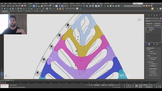Screen dimensions: 162x91
Task: Open the Modifier List dropdown
Action: tap(153, 21)
